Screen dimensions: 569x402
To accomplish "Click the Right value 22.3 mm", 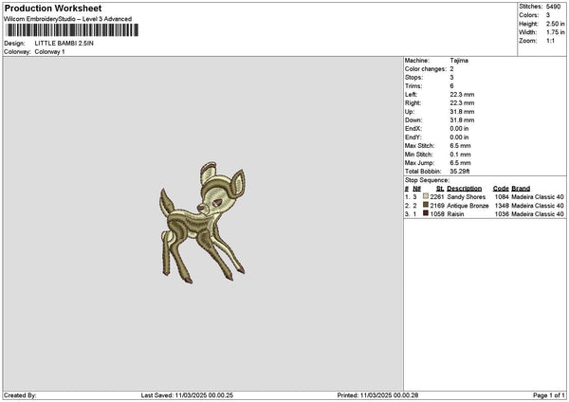I will 462,103.
